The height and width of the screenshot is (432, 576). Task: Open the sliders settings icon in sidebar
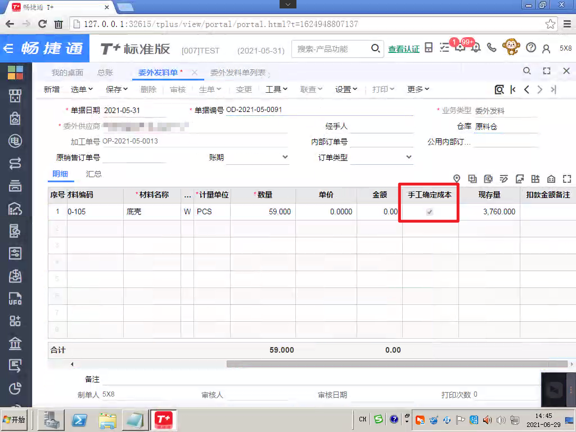coord(15,254)
